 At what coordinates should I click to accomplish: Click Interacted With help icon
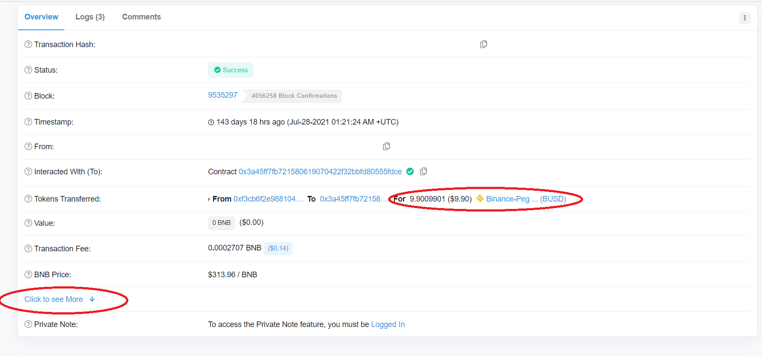tap(28, 171)
